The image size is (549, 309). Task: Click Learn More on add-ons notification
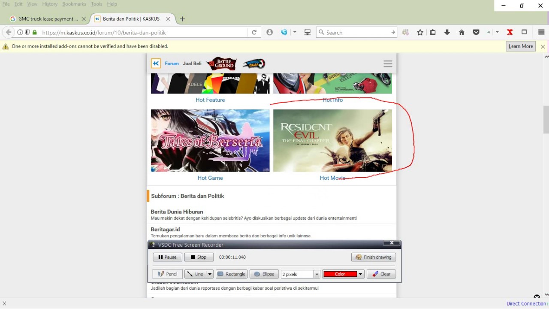pos(521,46)
